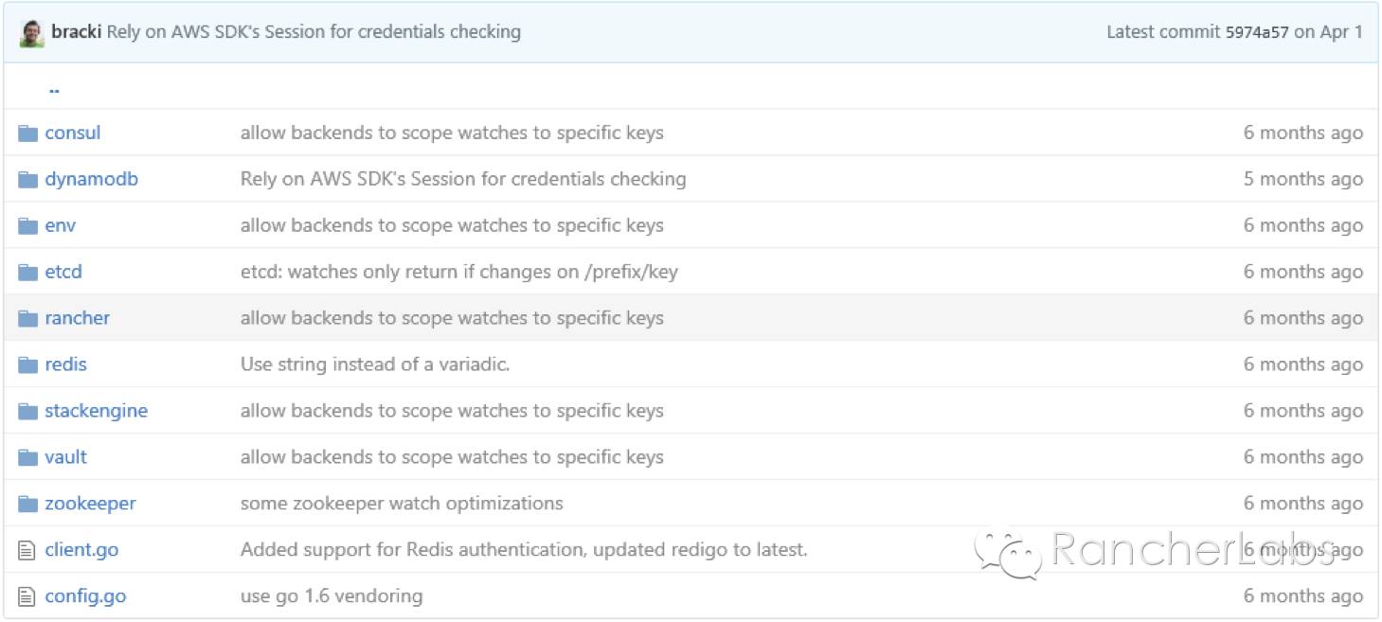
Task: Open the etcd watches commit message
Action: pyautogui.click(x=458, y=273)
